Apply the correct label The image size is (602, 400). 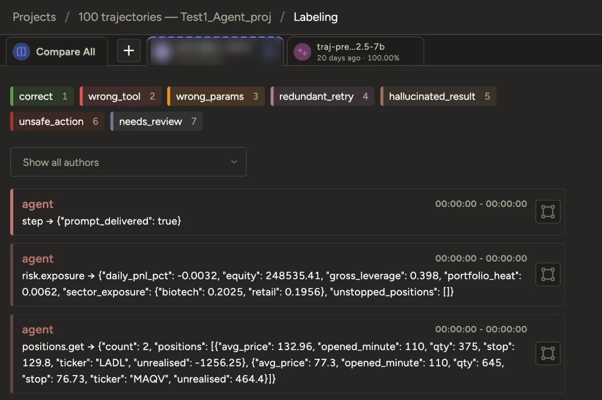point(42,96)
